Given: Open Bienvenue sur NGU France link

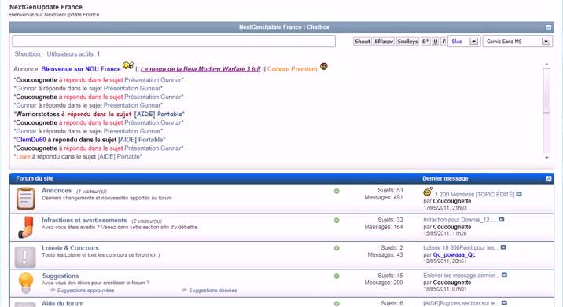Looking at the screenshot, I should 81,69.
